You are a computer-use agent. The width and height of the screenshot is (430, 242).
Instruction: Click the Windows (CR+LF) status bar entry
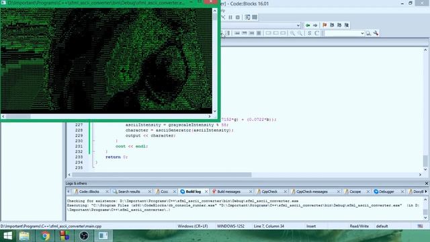click(x=193, y=227)
